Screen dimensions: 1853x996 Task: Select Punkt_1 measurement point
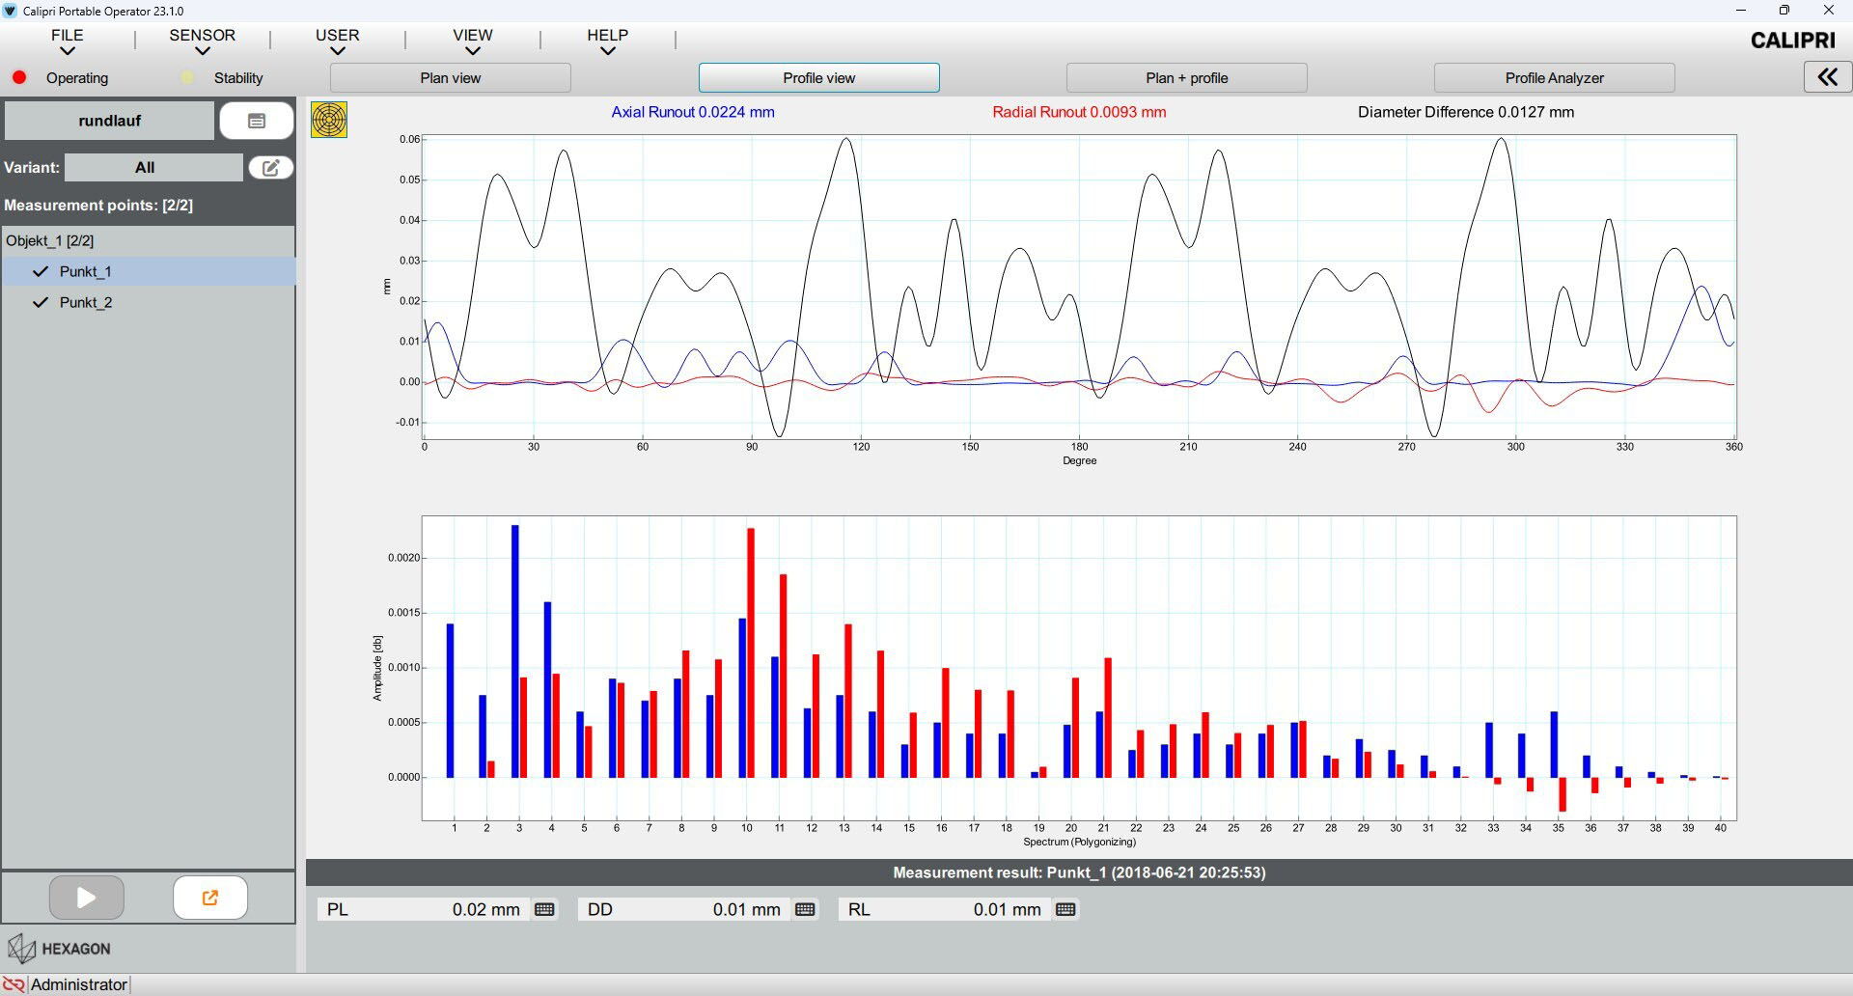click(149, 271)
